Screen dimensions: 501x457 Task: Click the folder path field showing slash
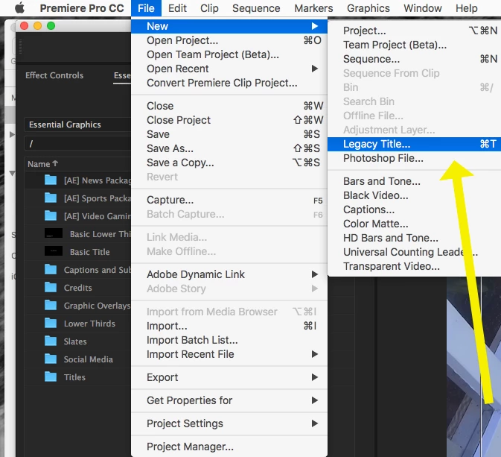77,144
